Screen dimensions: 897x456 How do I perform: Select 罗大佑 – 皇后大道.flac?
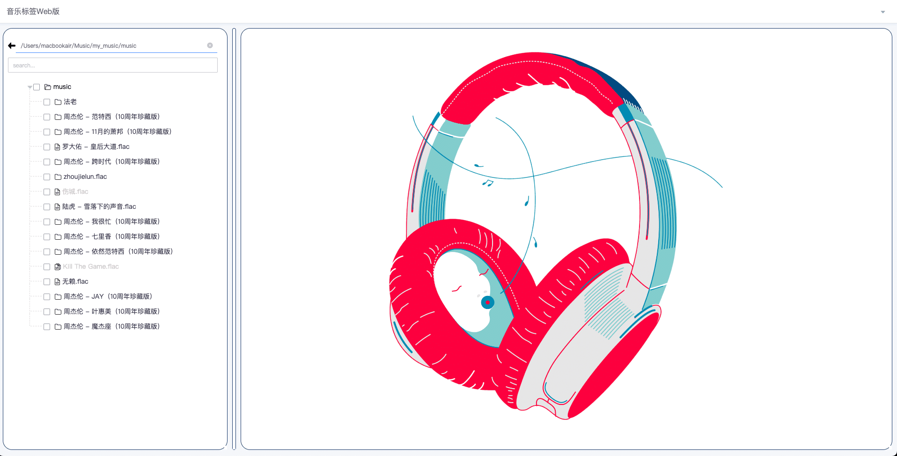click(96, 147)
